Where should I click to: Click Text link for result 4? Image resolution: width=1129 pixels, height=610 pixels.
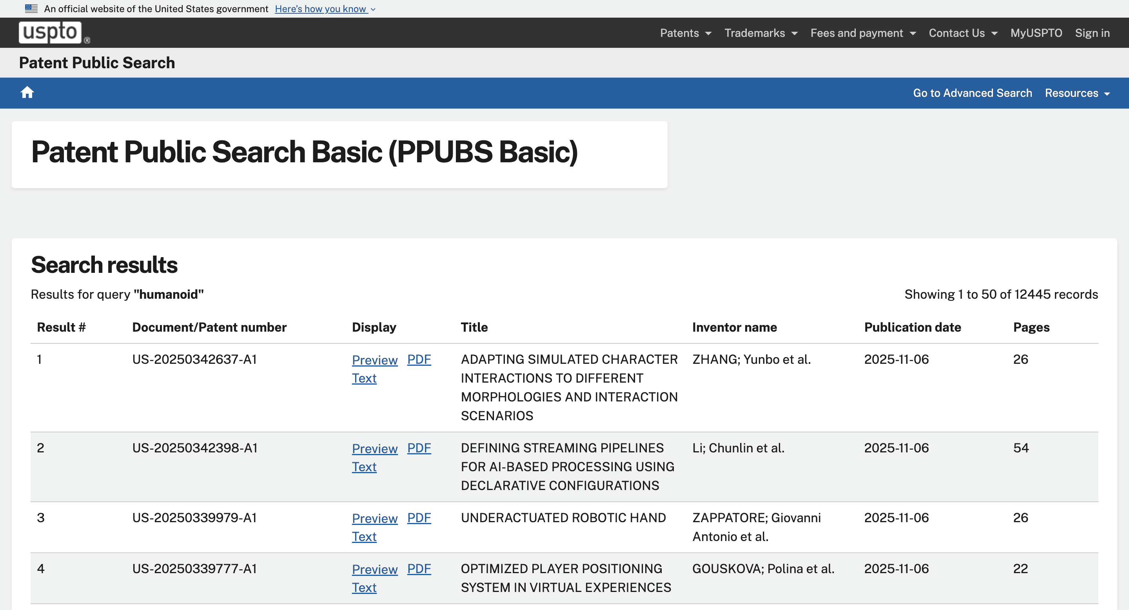pos(364,587)
